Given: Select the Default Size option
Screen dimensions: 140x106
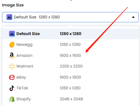Looking at the screenshot, I should (x=71, y=34).
